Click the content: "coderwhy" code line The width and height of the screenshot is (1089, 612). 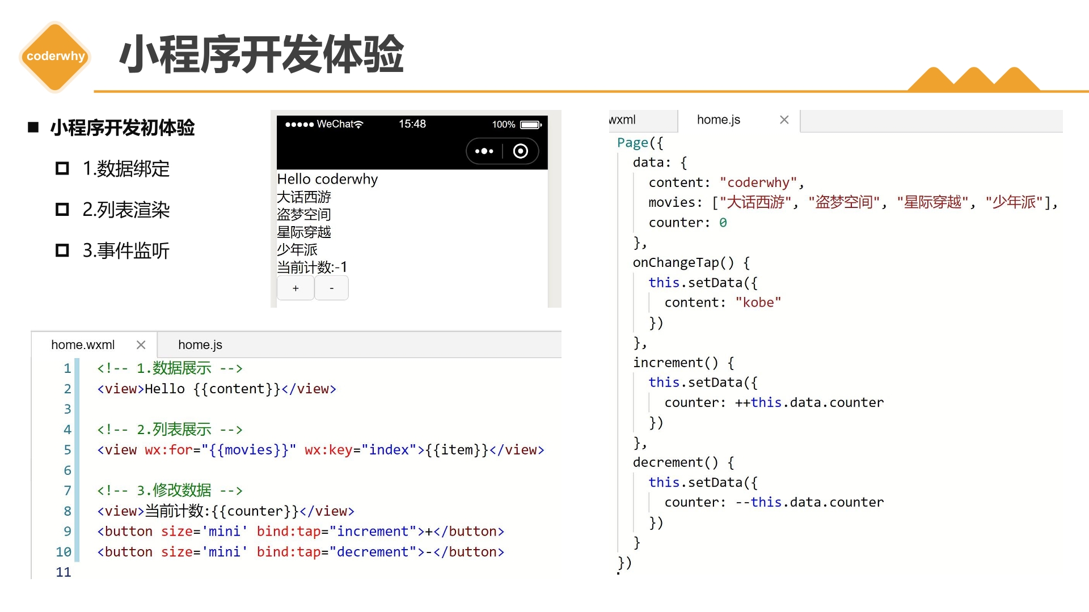(727, 182)
